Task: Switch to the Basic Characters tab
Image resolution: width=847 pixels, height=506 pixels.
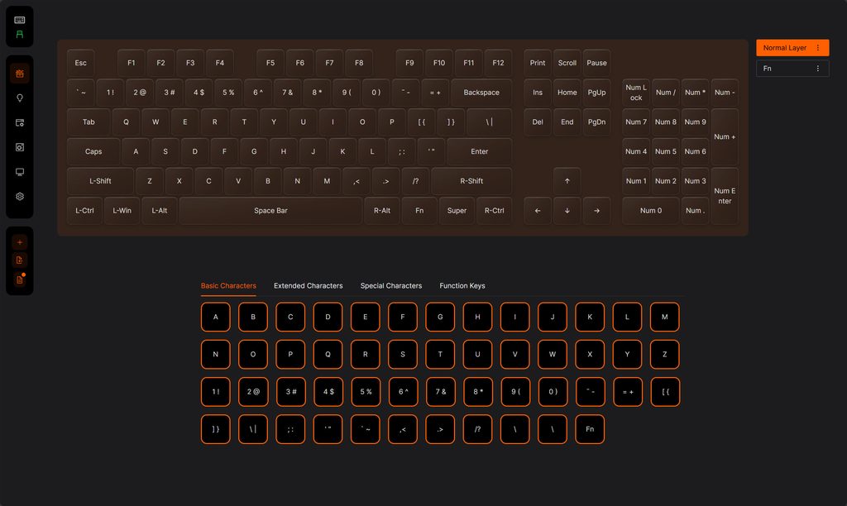Action: pos(228,286)
